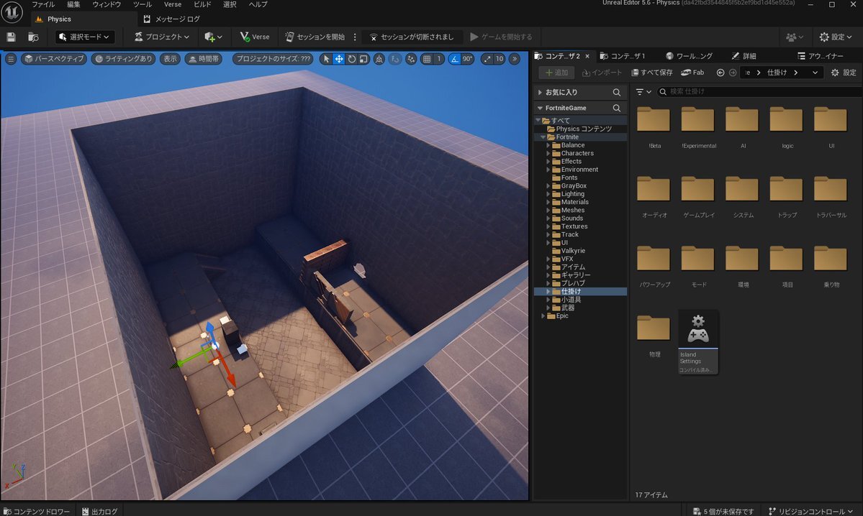Open the filter options in content browser
Viewport: 863px width, 516px height.
coord(643,92)
